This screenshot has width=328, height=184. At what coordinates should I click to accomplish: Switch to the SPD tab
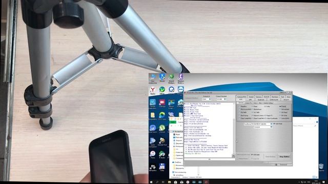pos(250,100)
